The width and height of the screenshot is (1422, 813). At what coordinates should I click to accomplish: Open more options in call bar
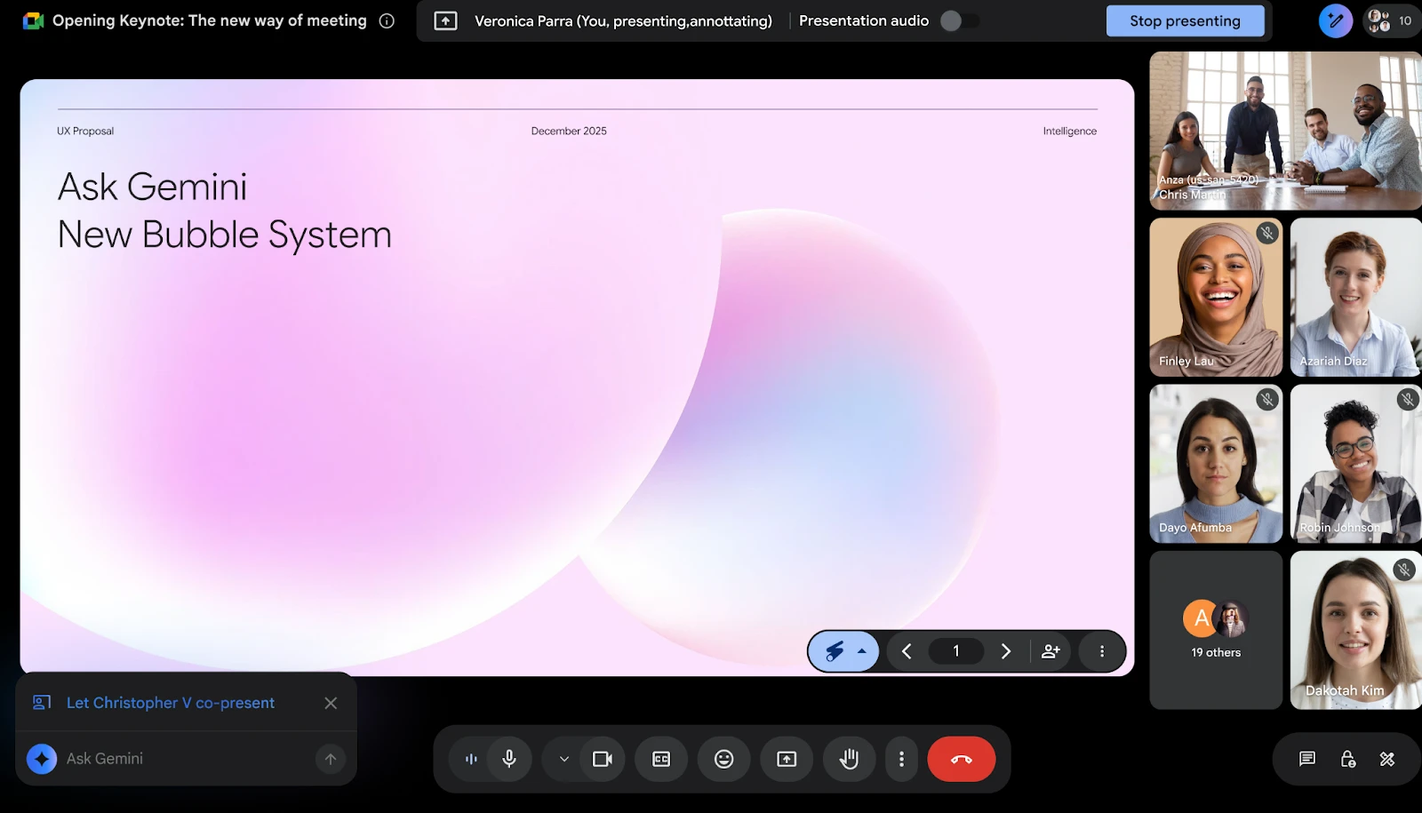click(x=901, y=759)
